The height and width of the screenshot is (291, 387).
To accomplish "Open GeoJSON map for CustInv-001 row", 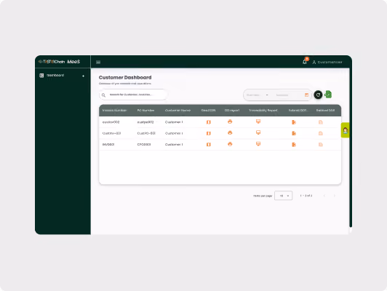I will click(209, 133).
